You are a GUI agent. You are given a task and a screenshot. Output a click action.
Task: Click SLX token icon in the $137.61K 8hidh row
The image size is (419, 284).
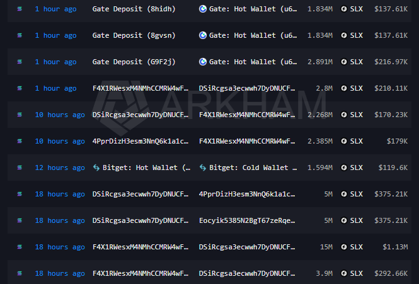[x=344, y=9]
